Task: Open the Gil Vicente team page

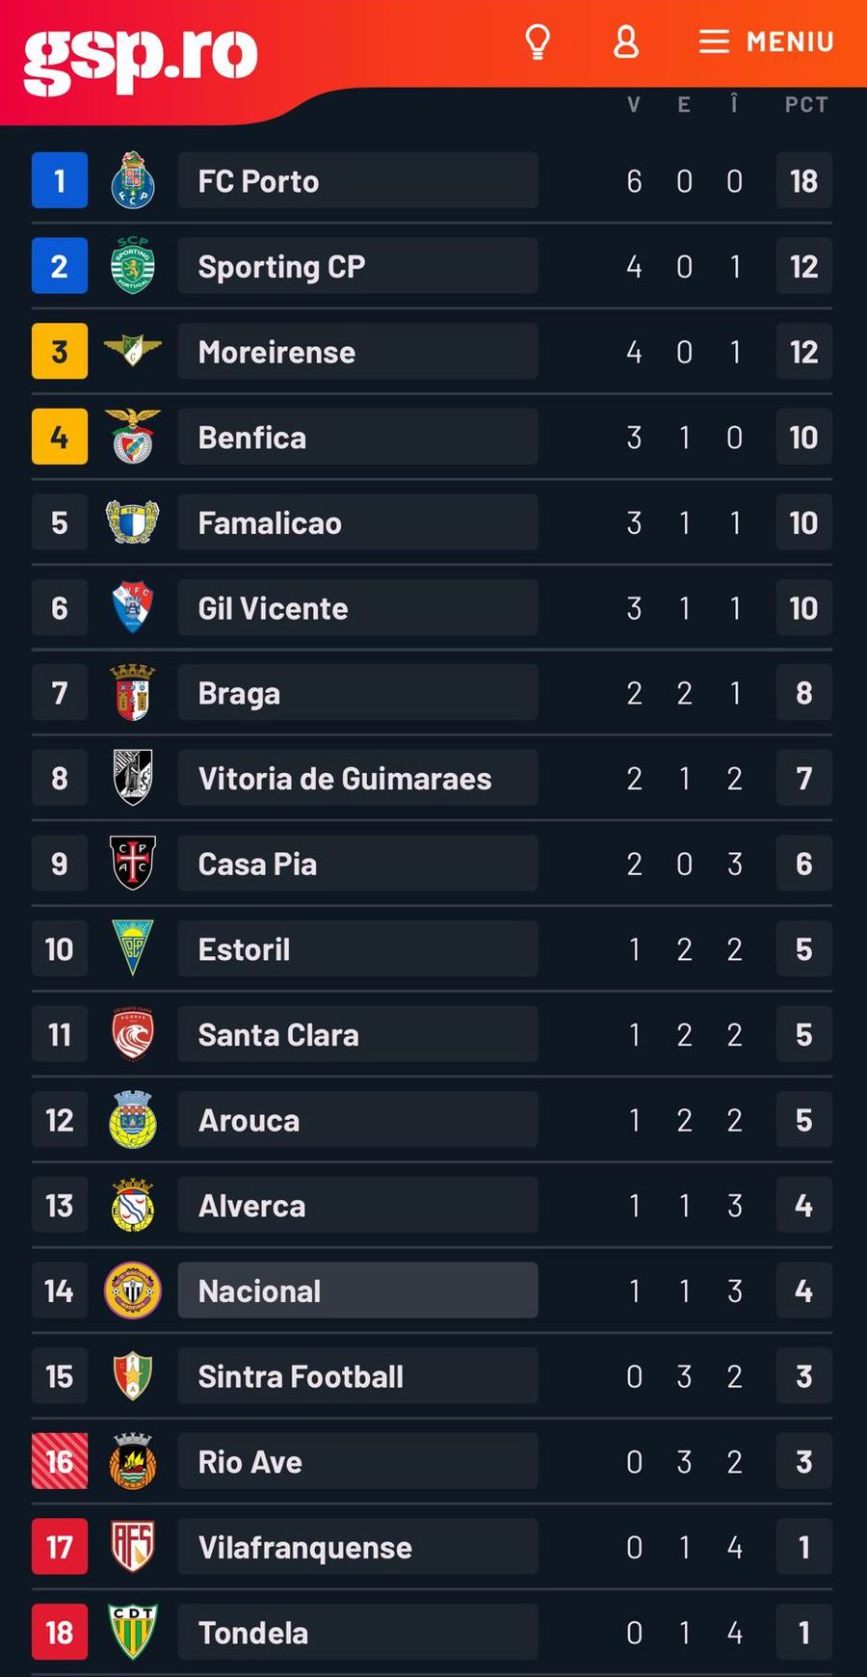Action: (x=273, y=608)
